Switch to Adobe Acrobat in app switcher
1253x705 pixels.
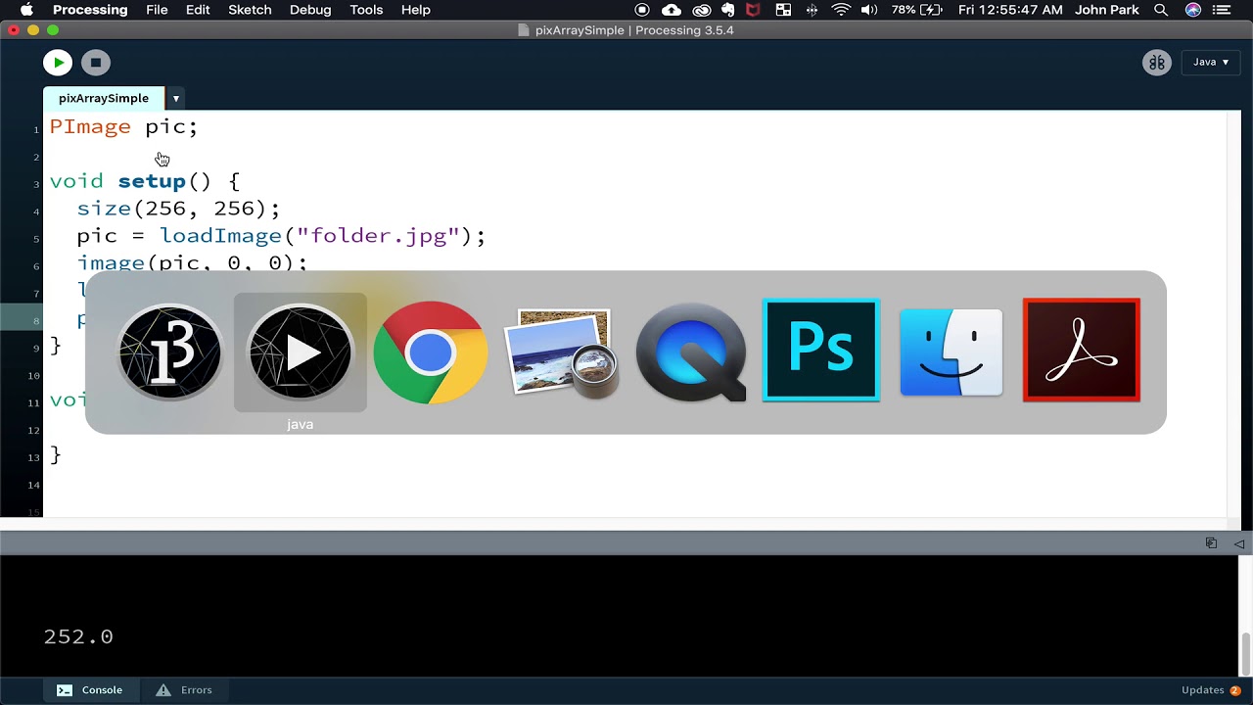(1082, 351)
